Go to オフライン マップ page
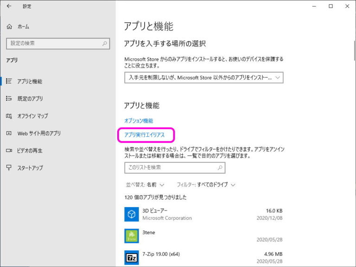 point(33,116)
